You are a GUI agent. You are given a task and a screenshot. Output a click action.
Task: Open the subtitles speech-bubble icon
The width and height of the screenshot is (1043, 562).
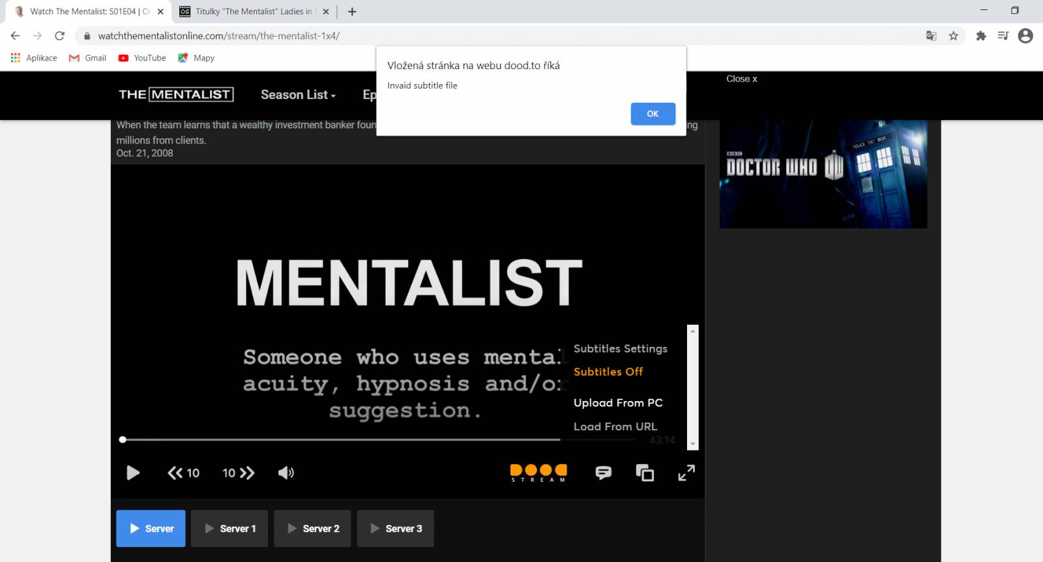click(x=604, y=473)
